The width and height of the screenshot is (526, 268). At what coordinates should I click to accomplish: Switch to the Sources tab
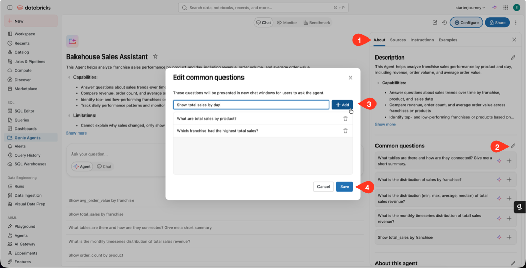398,40
